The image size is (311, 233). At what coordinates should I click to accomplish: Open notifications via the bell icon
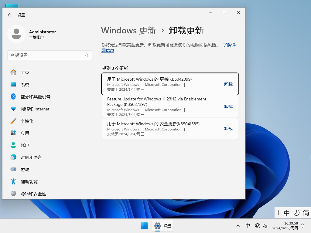(x=302, y=226)
